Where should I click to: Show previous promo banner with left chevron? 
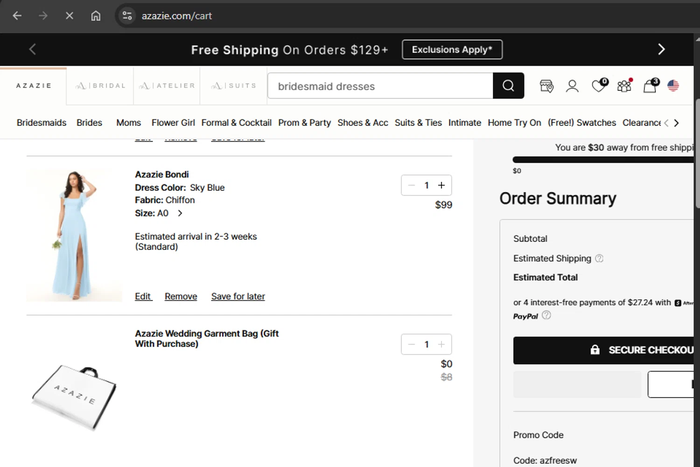(x=32, y=49)
